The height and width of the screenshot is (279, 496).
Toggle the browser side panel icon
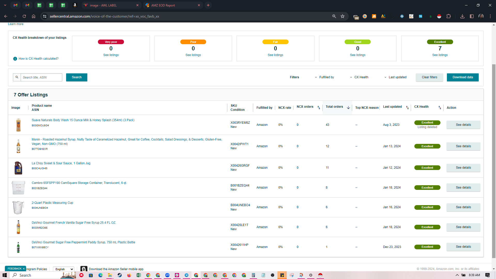point(472,16)
